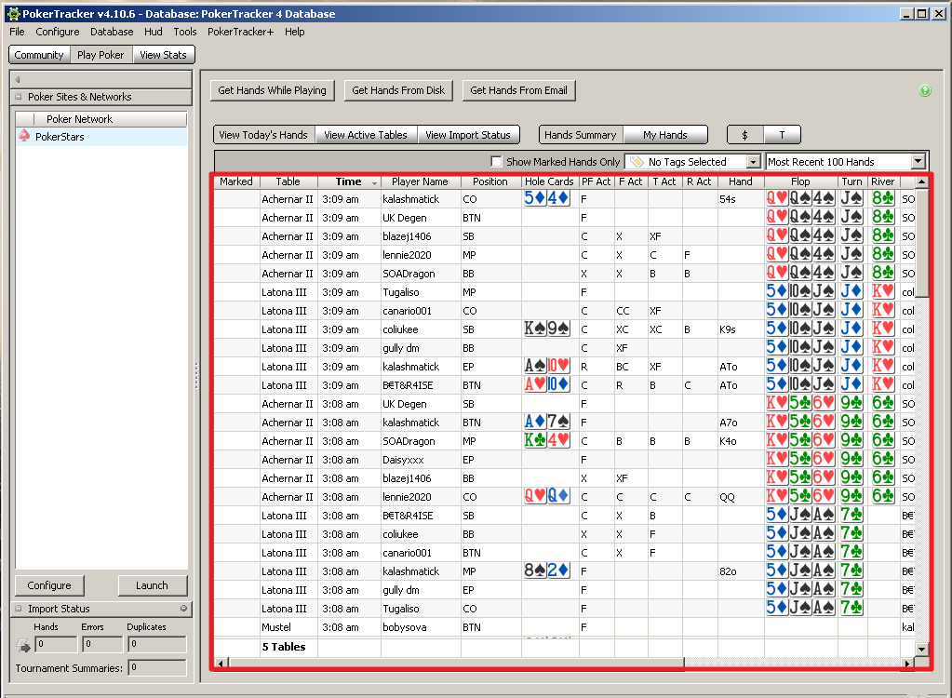Click the horizontal scrollbar right arrow
Image resolution: width=952 pixels, height=698 pixels.
pos(907,664)
